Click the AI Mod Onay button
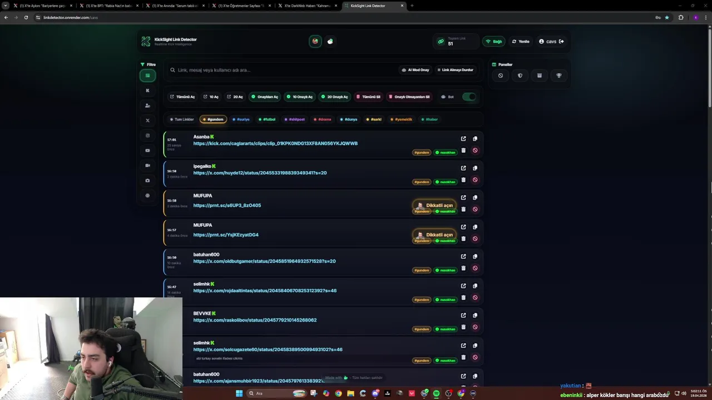 pos(416,70)
